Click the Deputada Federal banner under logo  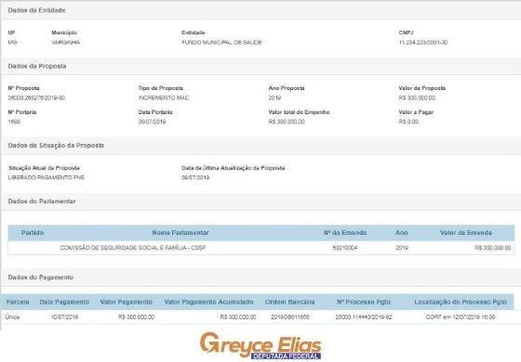(x=286, y=356)
